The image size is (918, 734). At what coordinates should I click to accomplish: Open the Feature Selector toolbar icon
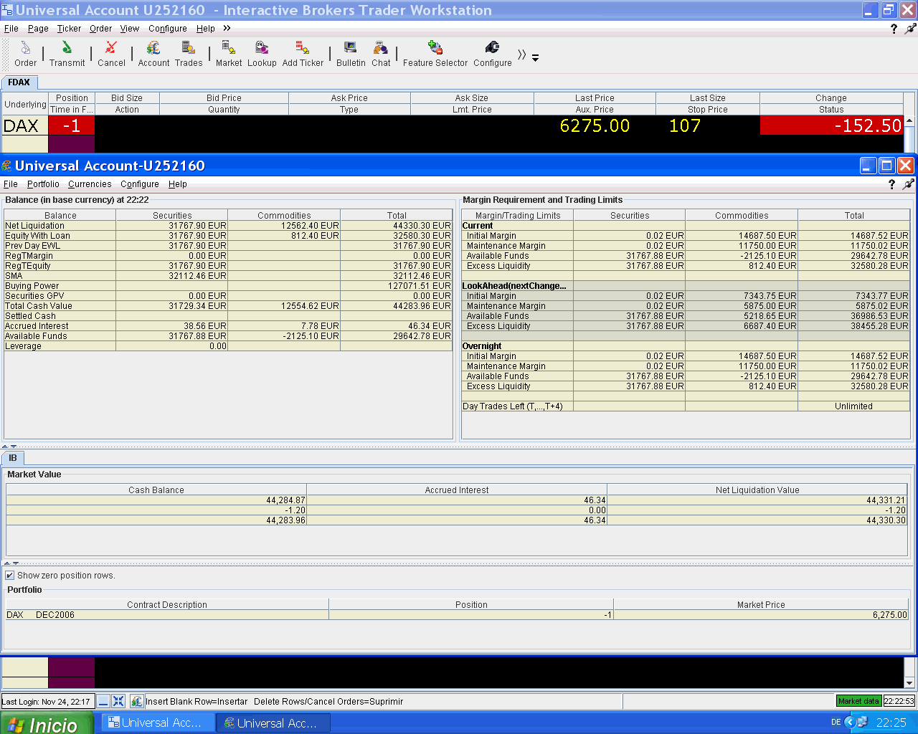click(435, 54)
